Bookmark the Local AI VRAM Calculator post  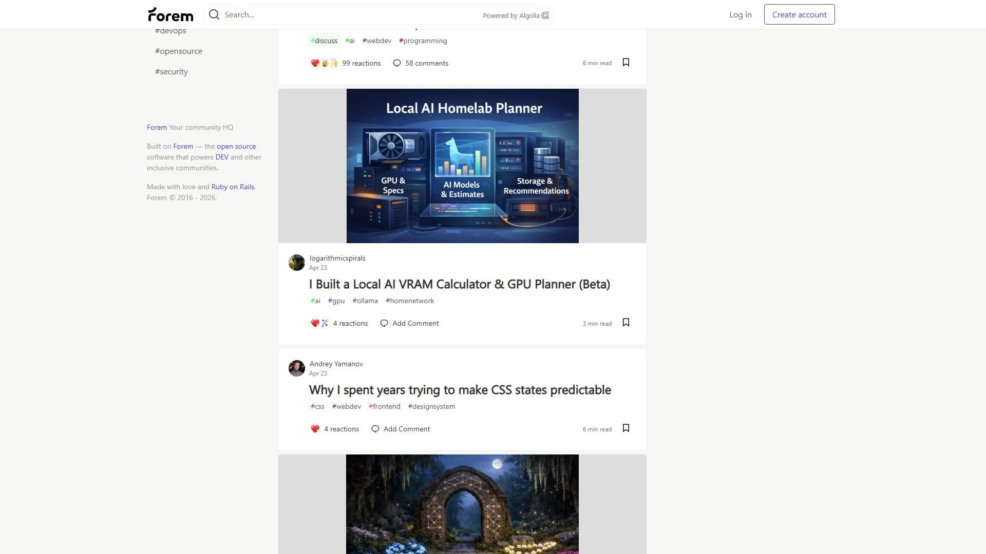tap(626, 323)
